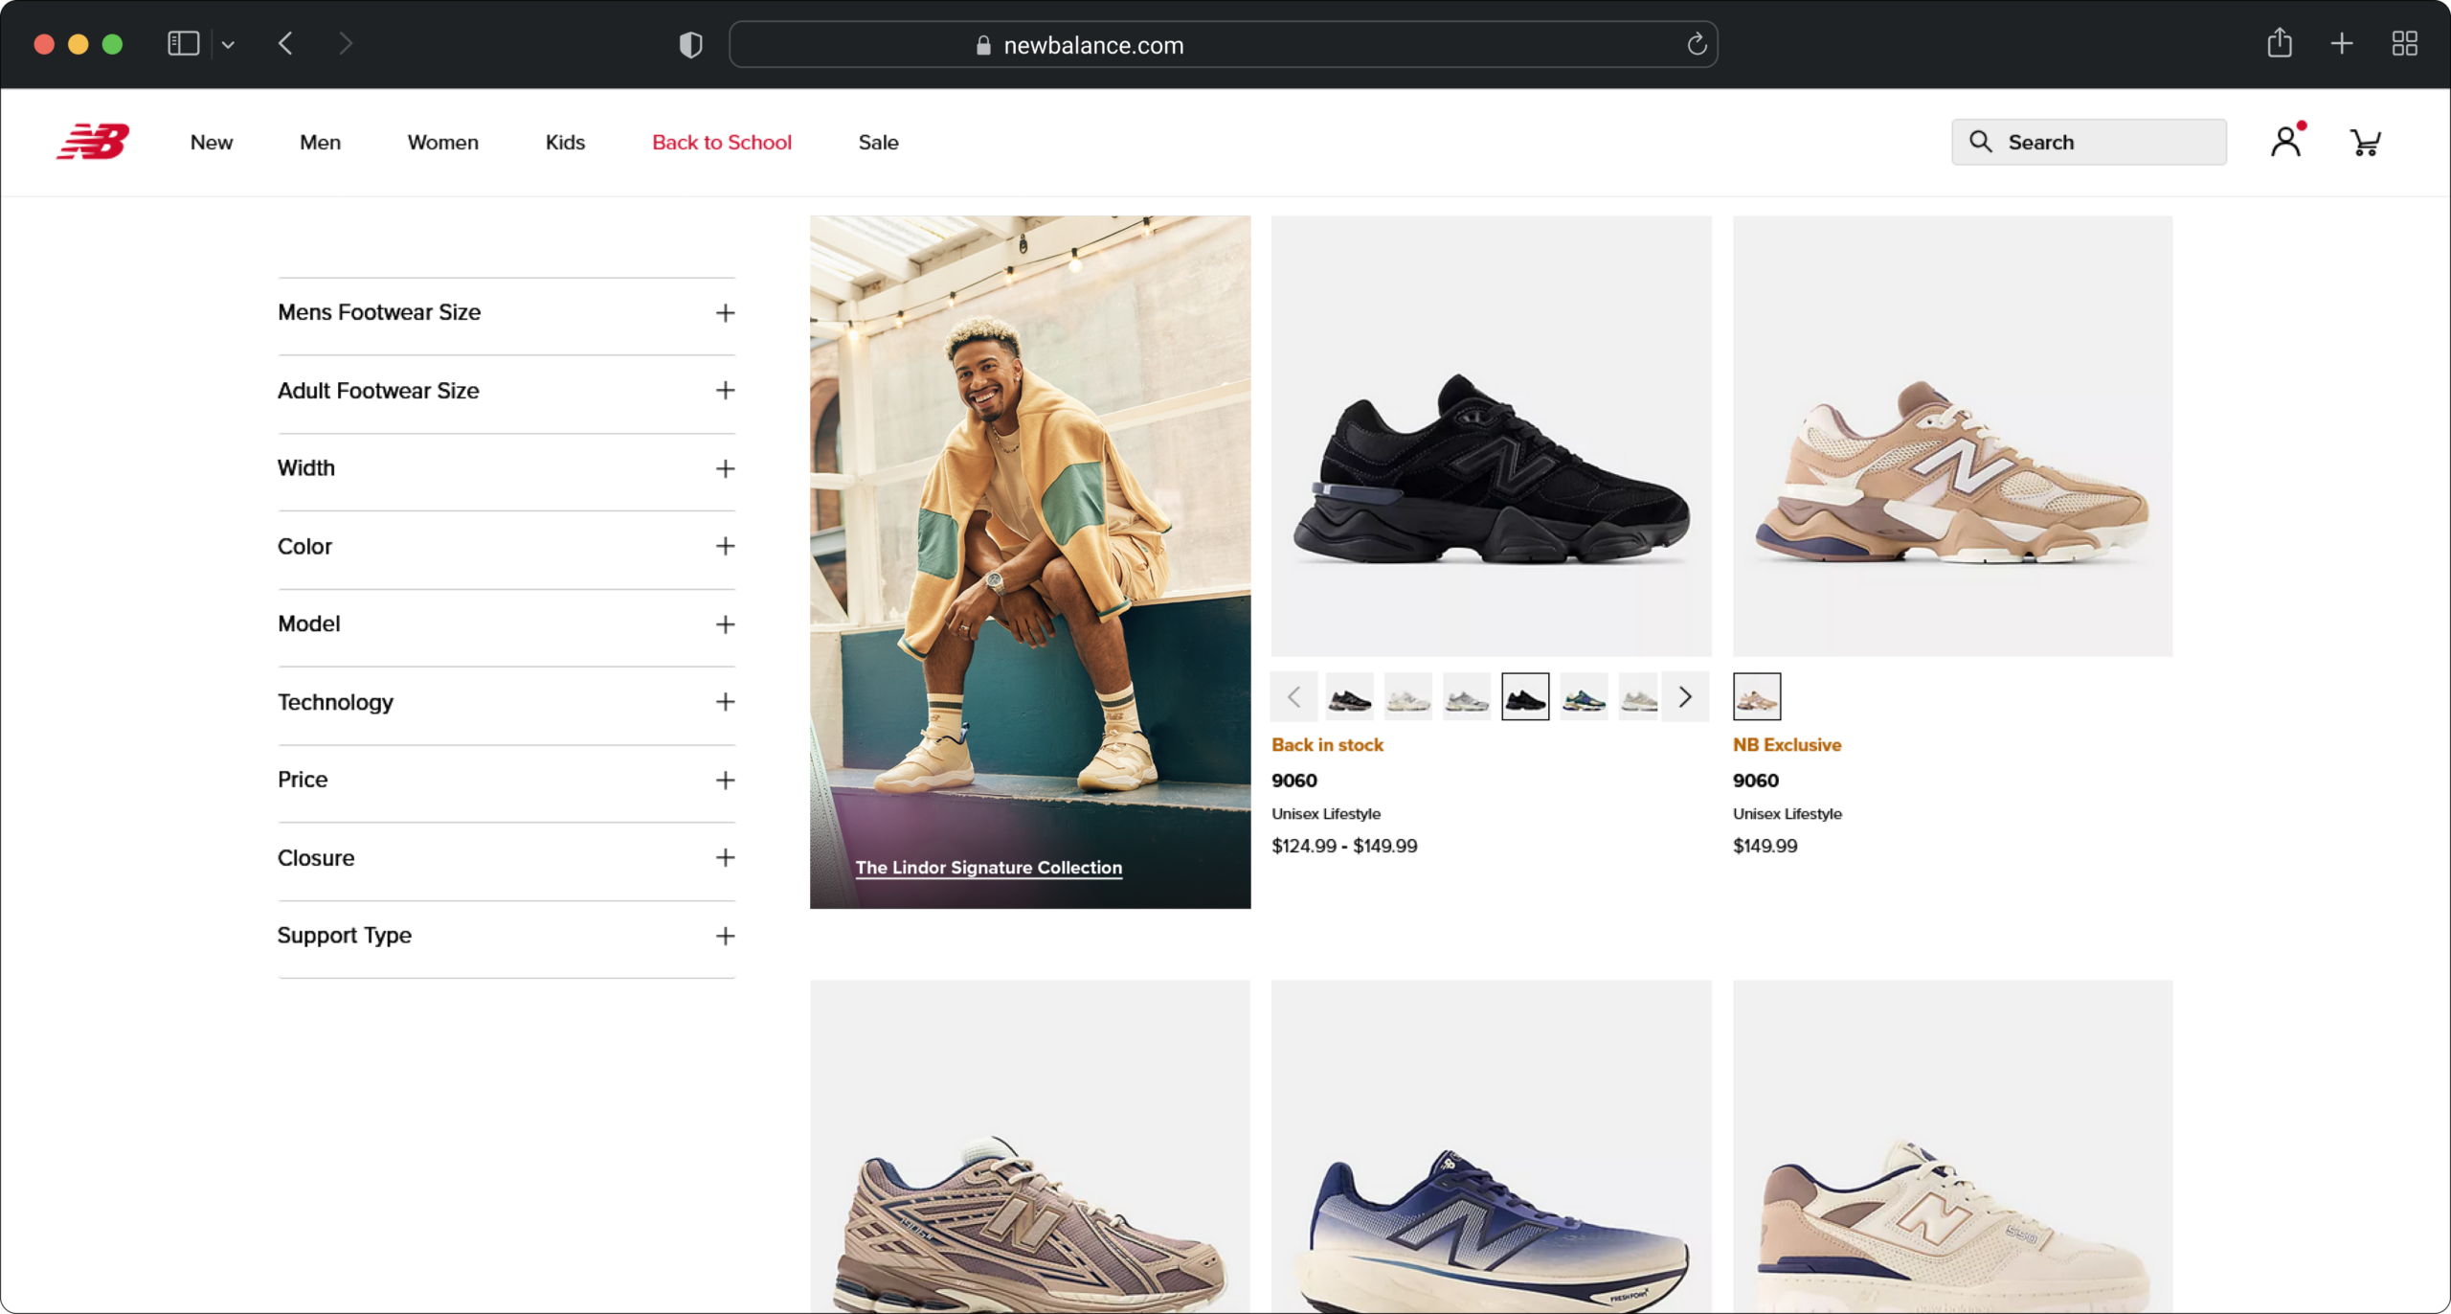Open Safari tab overview grid
This screenshot has height=1314, width=2451.
pyautogui.click(x=2404, y=43)
